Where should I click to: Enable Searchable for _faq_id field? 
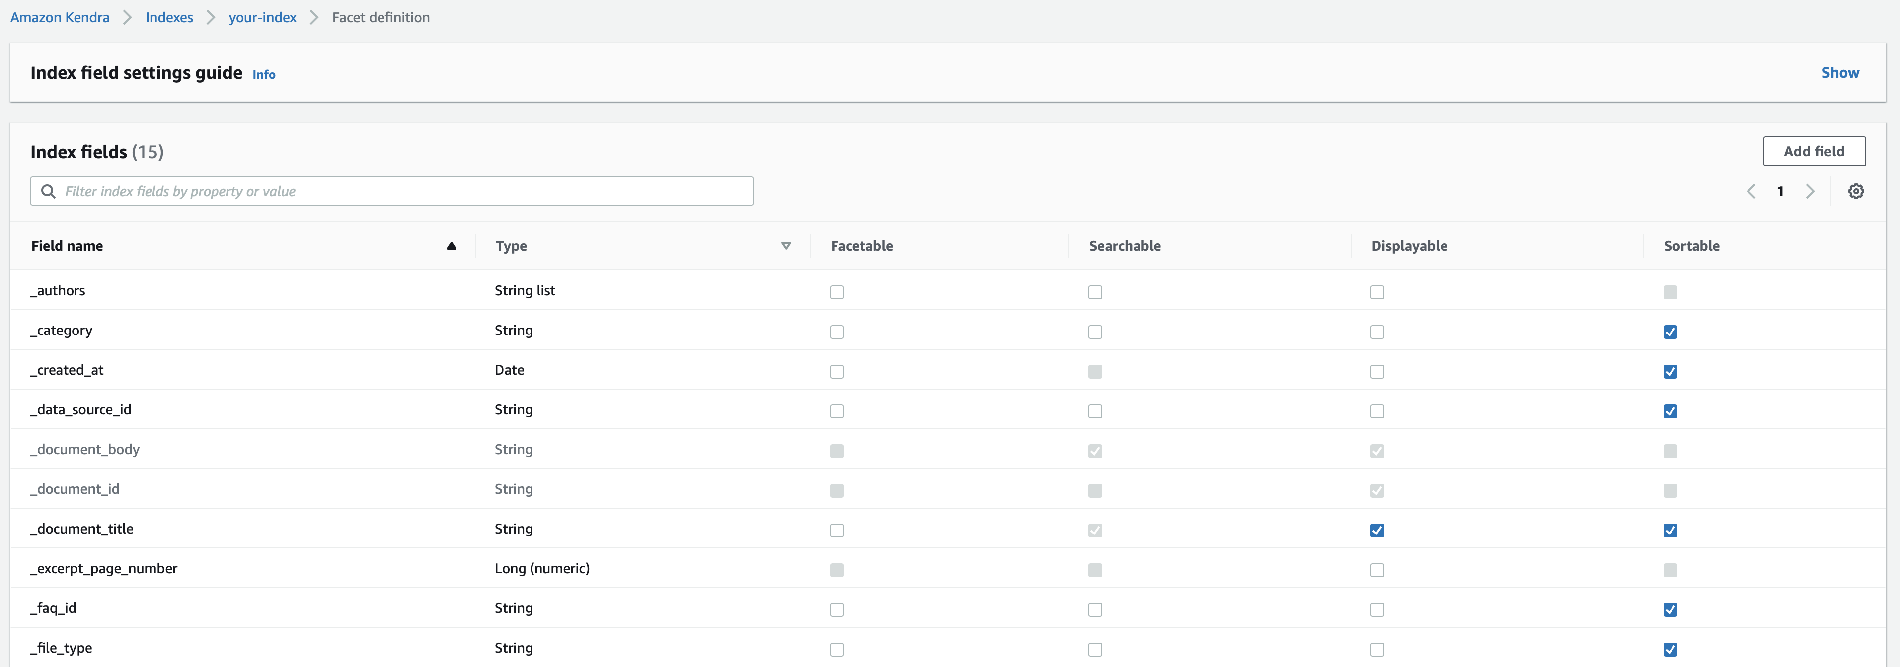1095,610
